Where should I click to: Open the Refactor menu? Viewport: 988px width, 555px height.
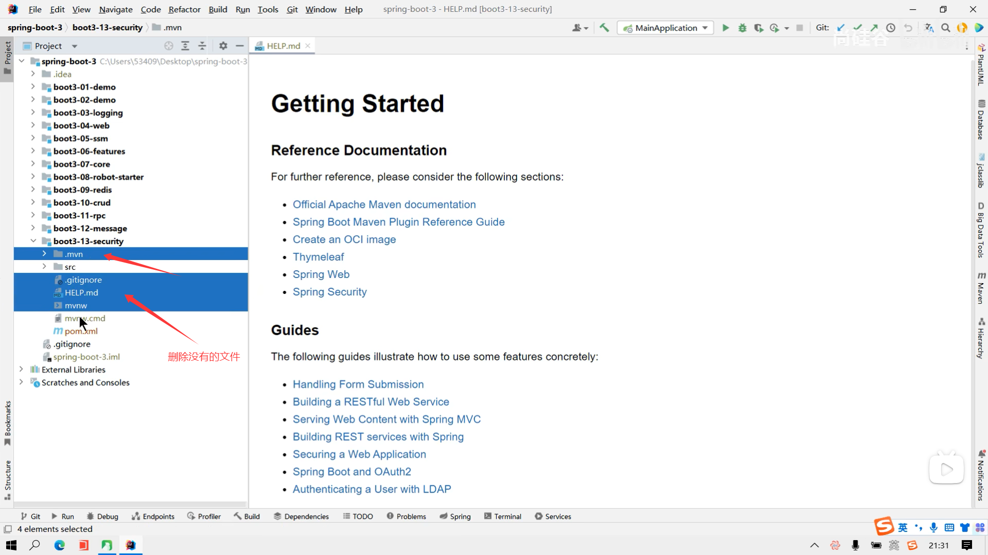click(184, 9)
